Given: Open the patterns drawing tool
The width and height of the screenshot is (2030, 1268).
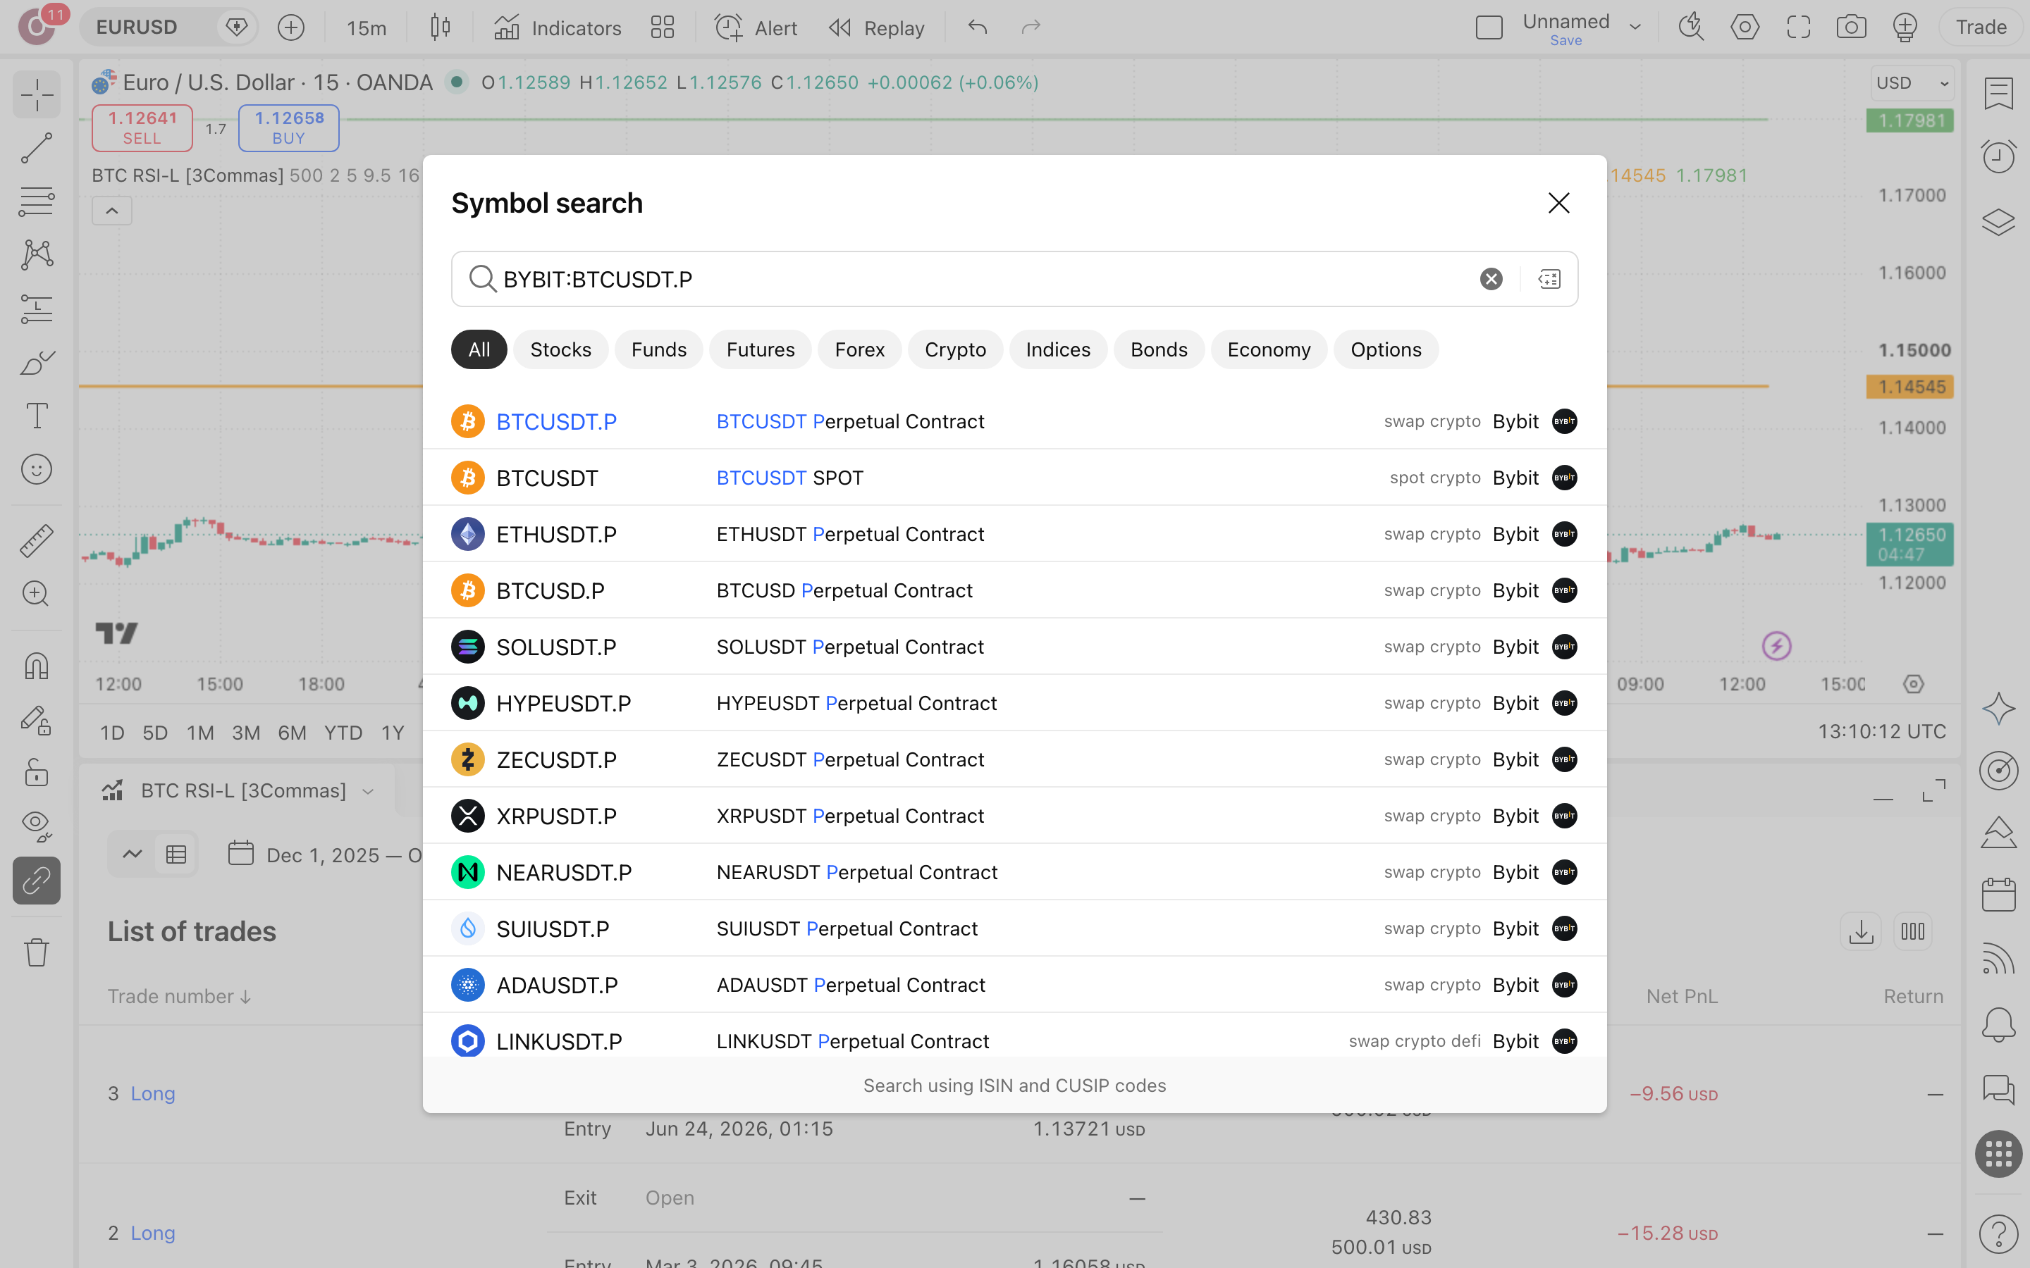Looking at the screenshot, I should click(36, 255).
